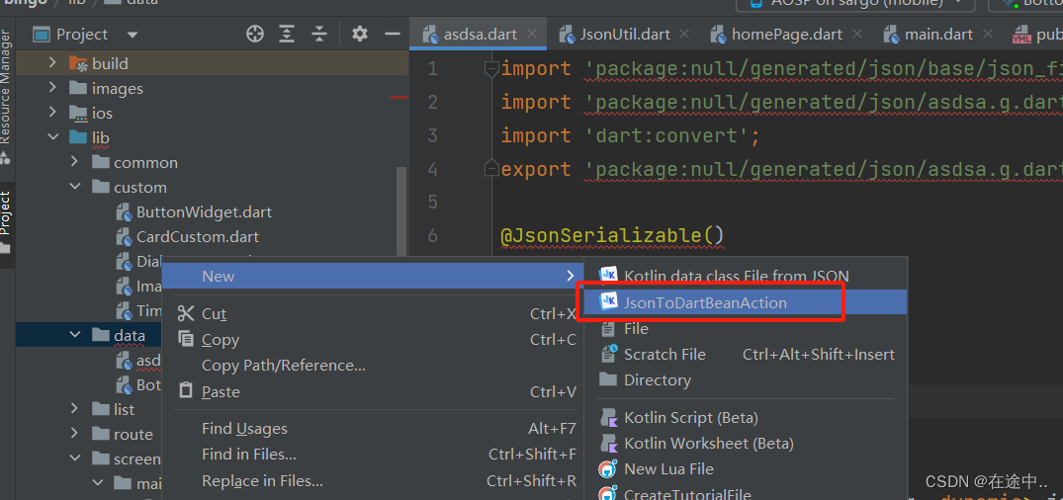This screenshot has width=1063, height=500.
Task: Click the CardCustom.dart file icon
Action: pos(124,237)
